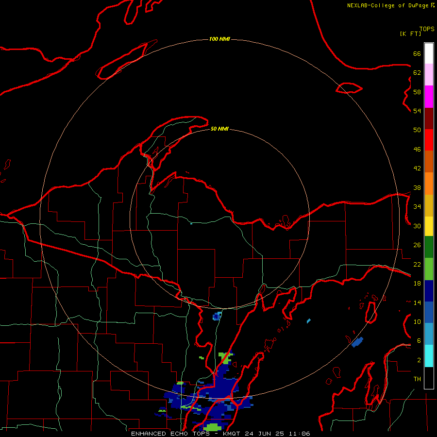
Task: Select the dark red swatch near 54
Action: click(429, 119)
